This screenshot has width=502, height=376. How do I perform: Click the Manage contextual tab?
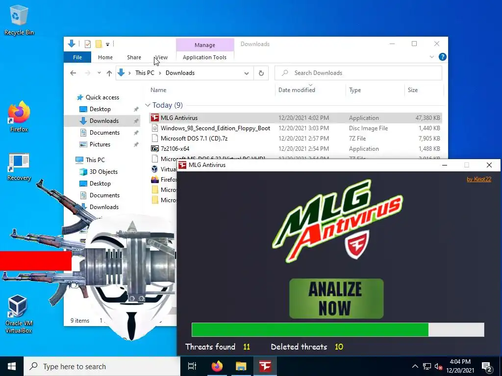(x=205, y=45)
